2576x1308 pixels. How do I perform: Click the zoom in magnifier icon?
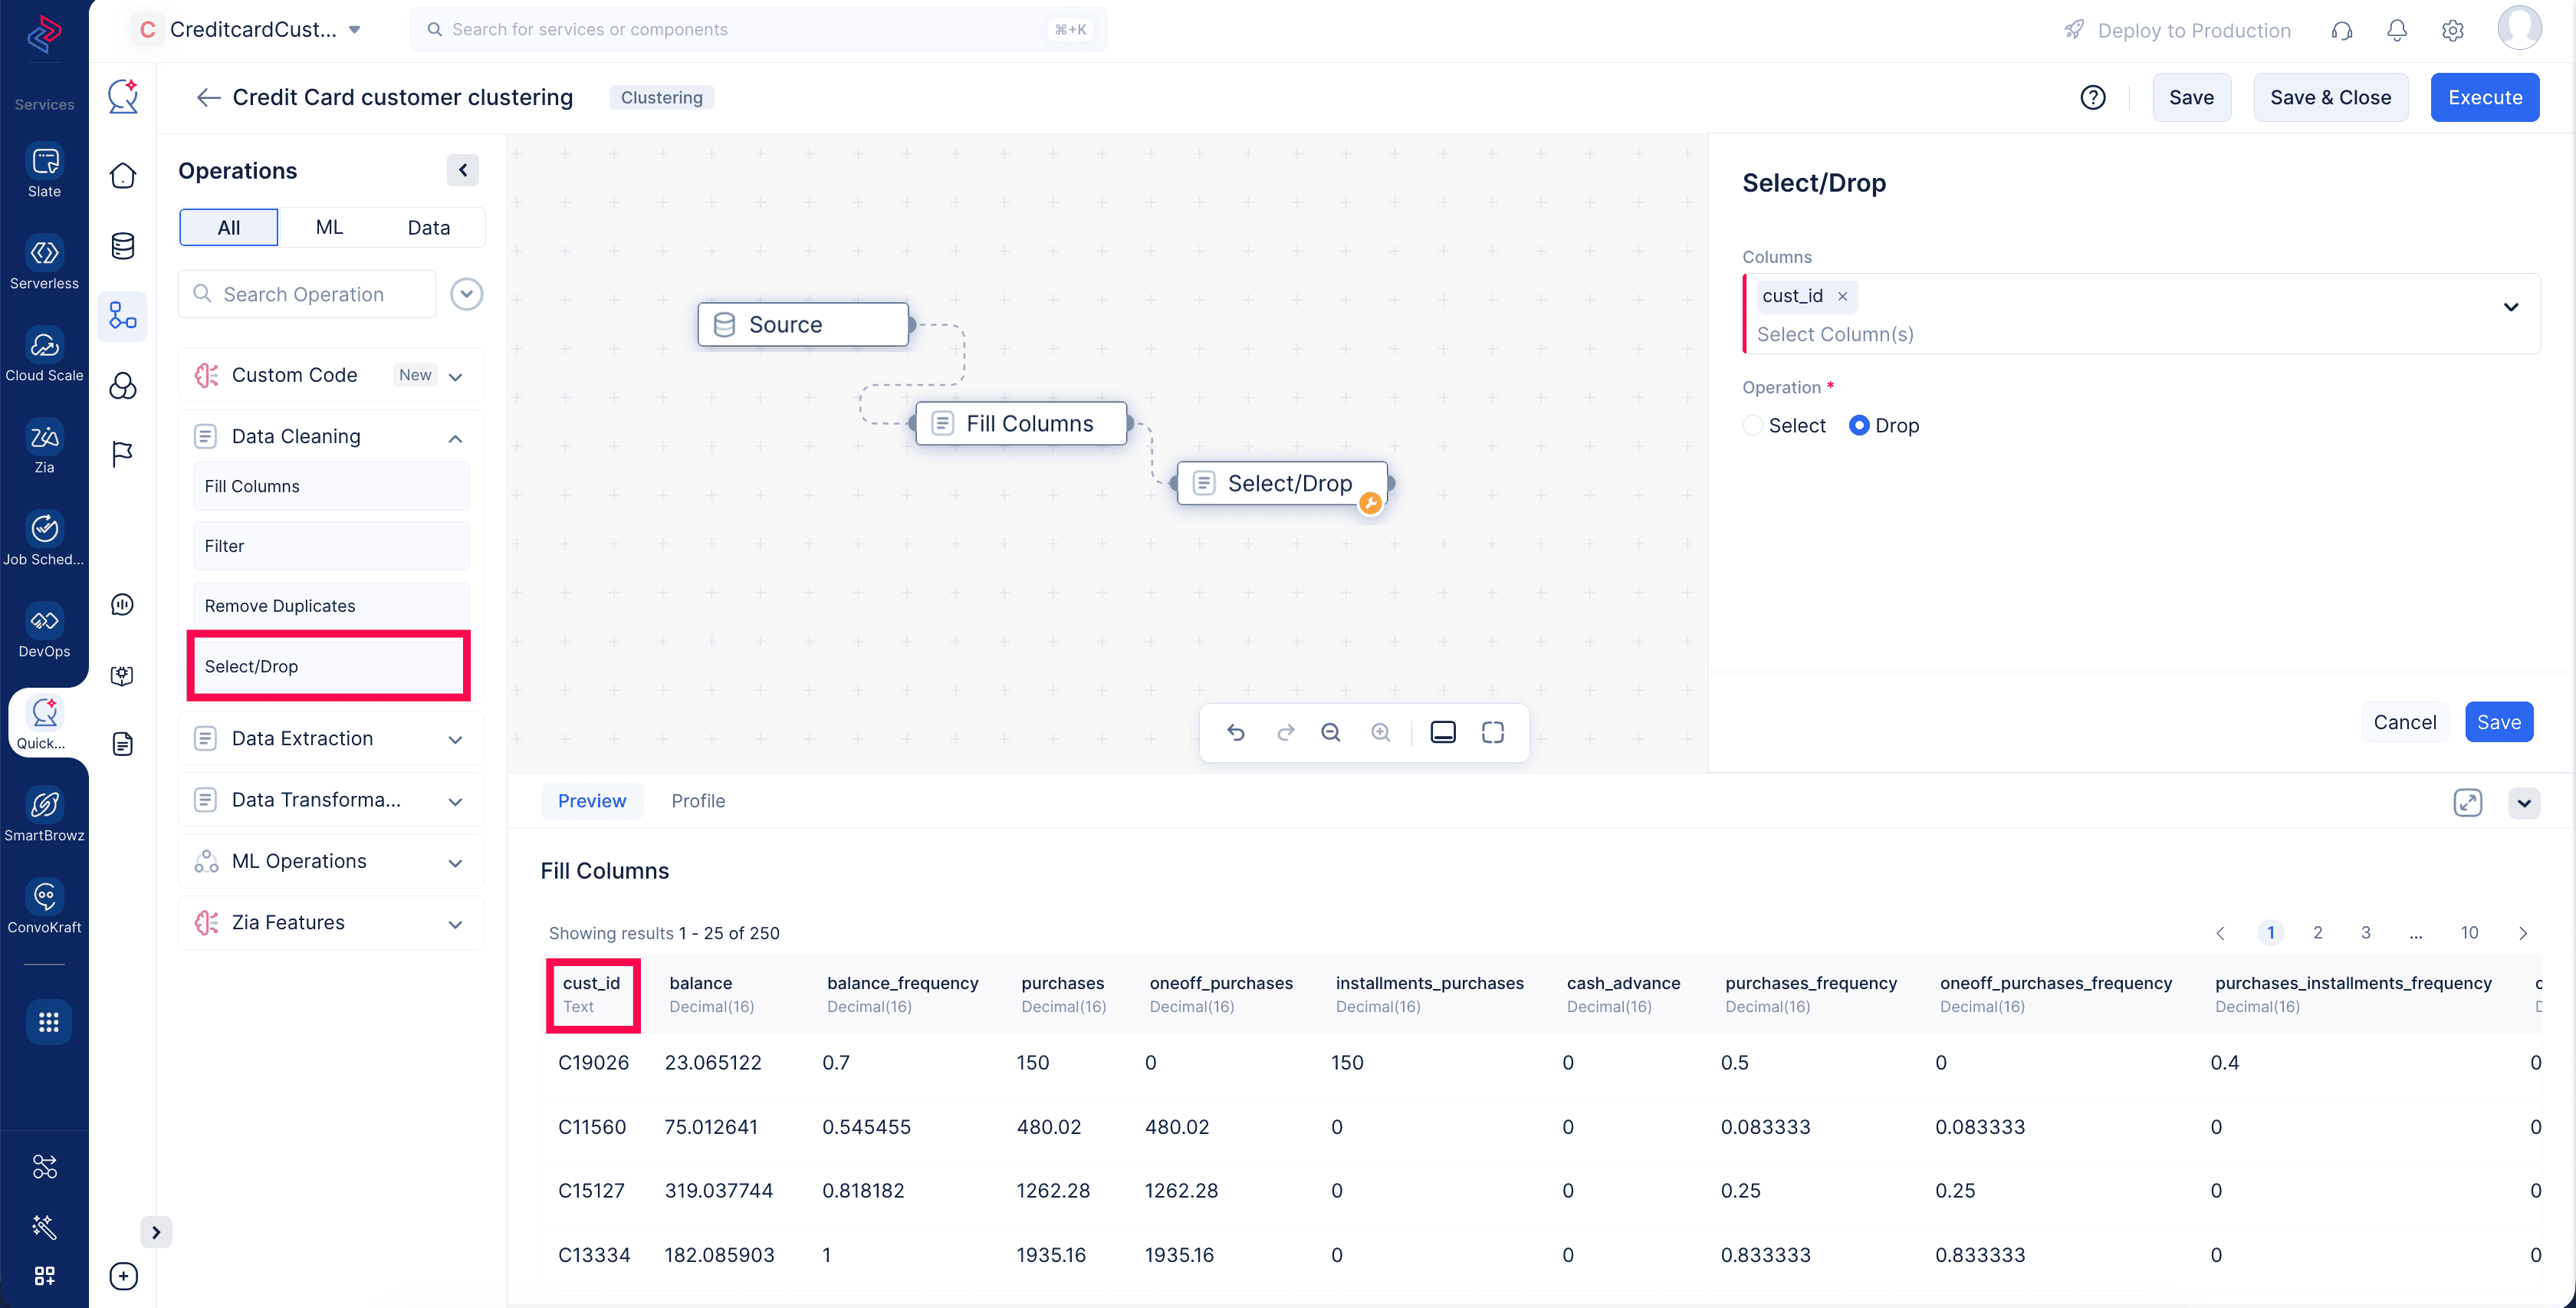coord(1380,733)
